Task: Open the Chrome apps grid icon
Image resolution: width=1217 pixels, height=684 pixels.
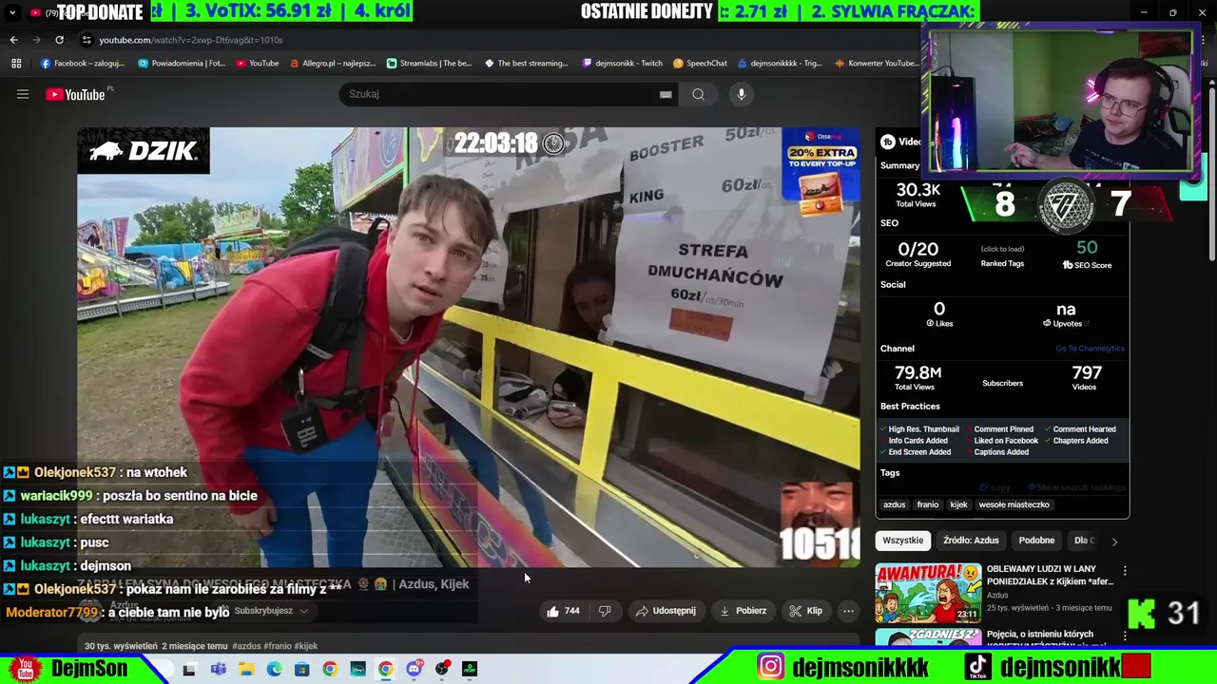Action: [16, 64]
